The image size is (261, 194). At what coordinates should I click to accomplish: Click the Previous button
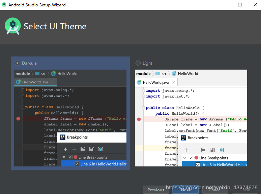point(156,190)
